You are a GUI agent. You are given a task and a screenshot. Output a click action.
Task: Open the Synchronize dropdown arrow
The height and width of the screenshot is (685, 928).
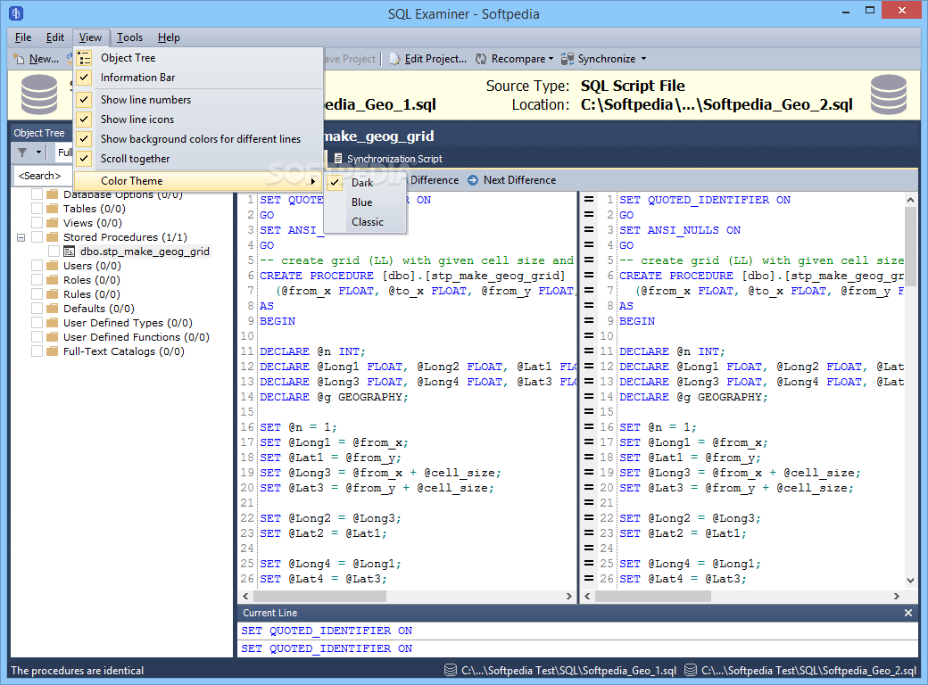coord(643,59)
